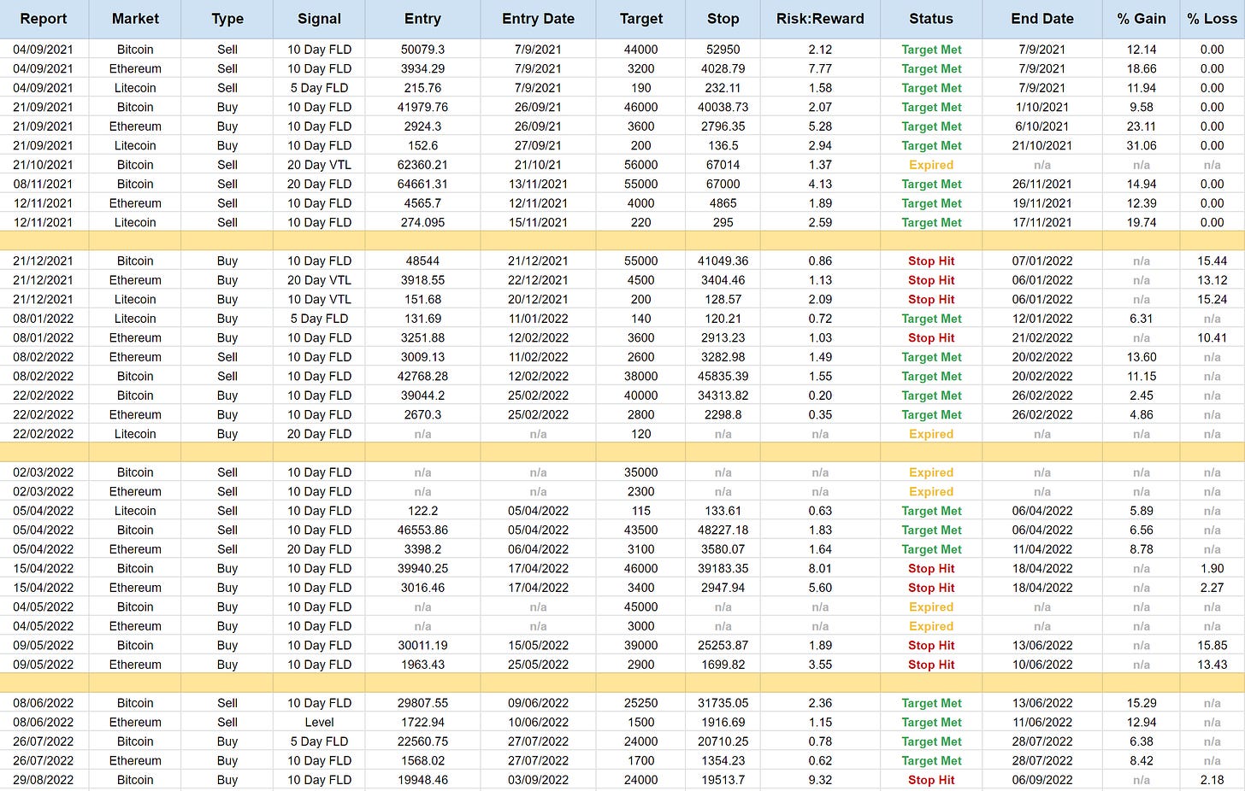Select entry value 131.69
Image resolution: width=1245 pixels, height=791 pixels.
coord(422,319)
